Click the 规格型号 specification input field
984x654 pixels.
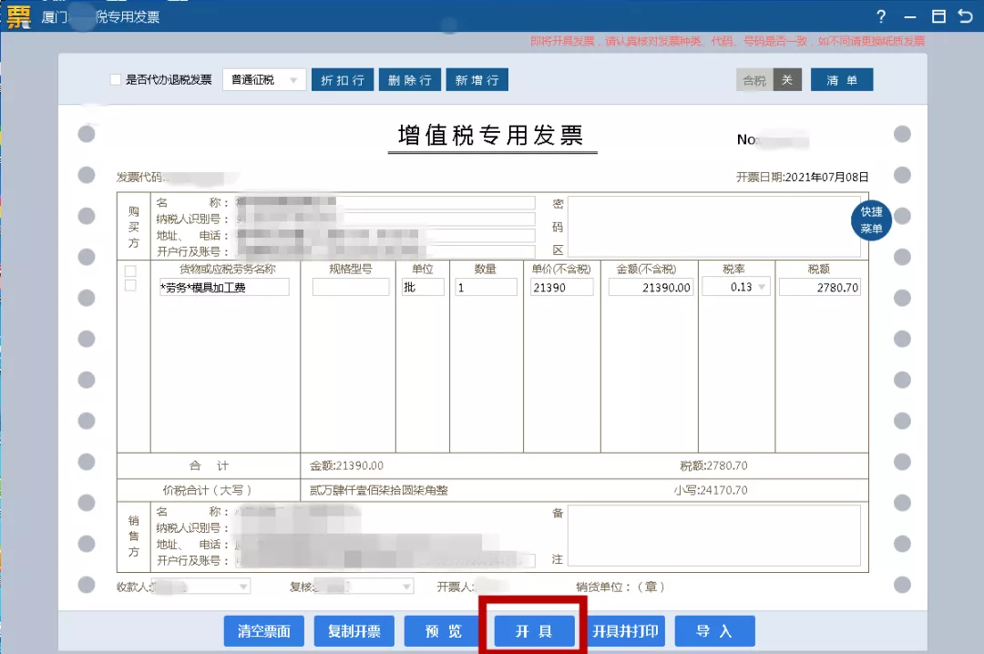click(x=350, y=286)
